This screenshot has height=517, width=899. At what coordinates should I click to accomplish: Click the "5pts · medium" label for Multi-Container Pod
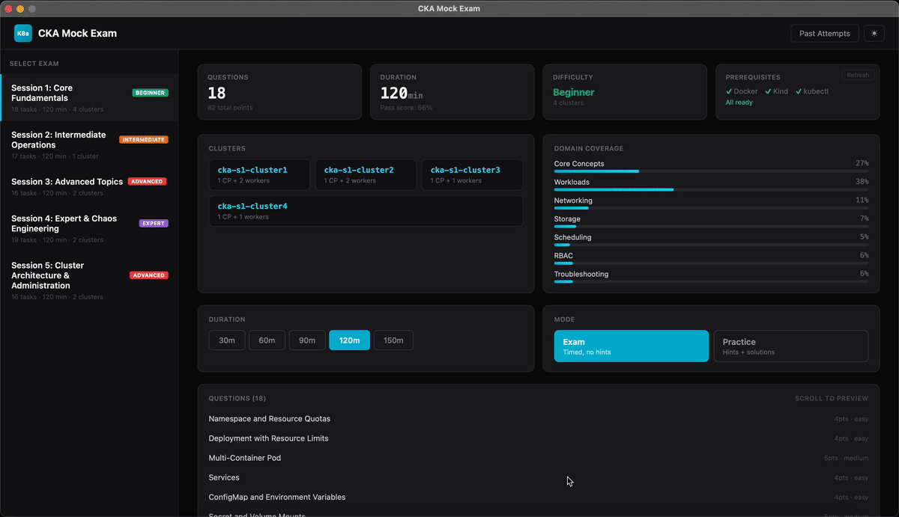[x=846, y=458]
